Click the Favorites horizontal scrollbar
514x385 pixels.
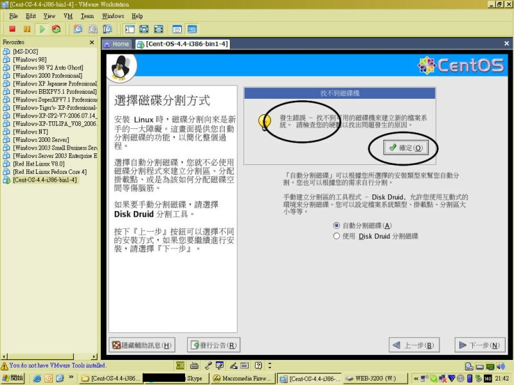pyautogui.click(x=49, y=356)
